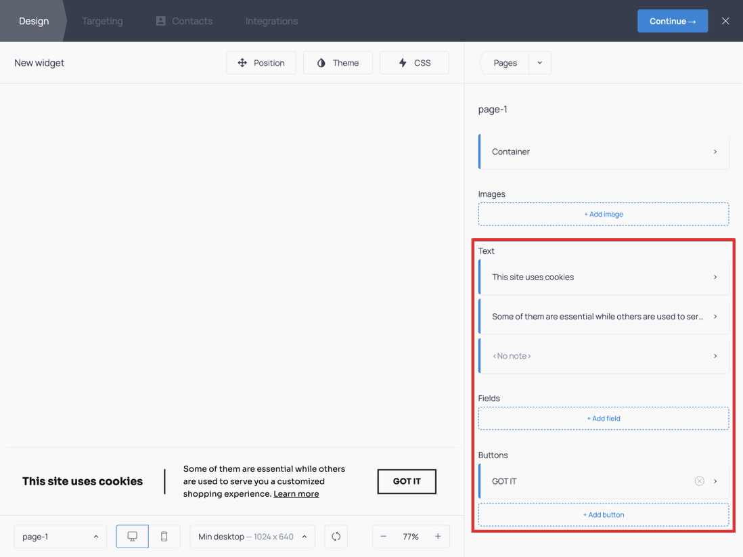The width and height of the screenshot is (743, 557).
Task: Open the page-1 selector at the bottom
Action: [x=60, y=536]
